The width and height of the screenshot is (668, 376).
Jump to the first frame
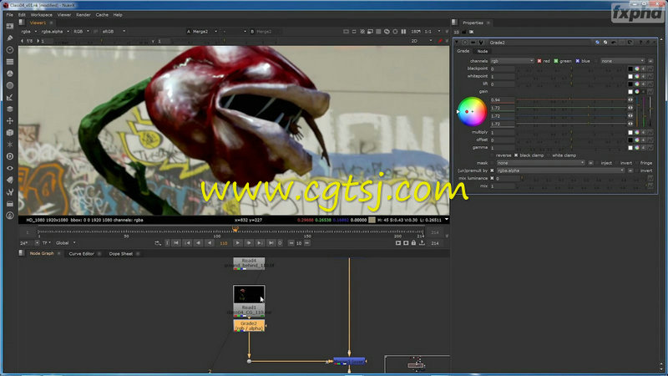176,243
